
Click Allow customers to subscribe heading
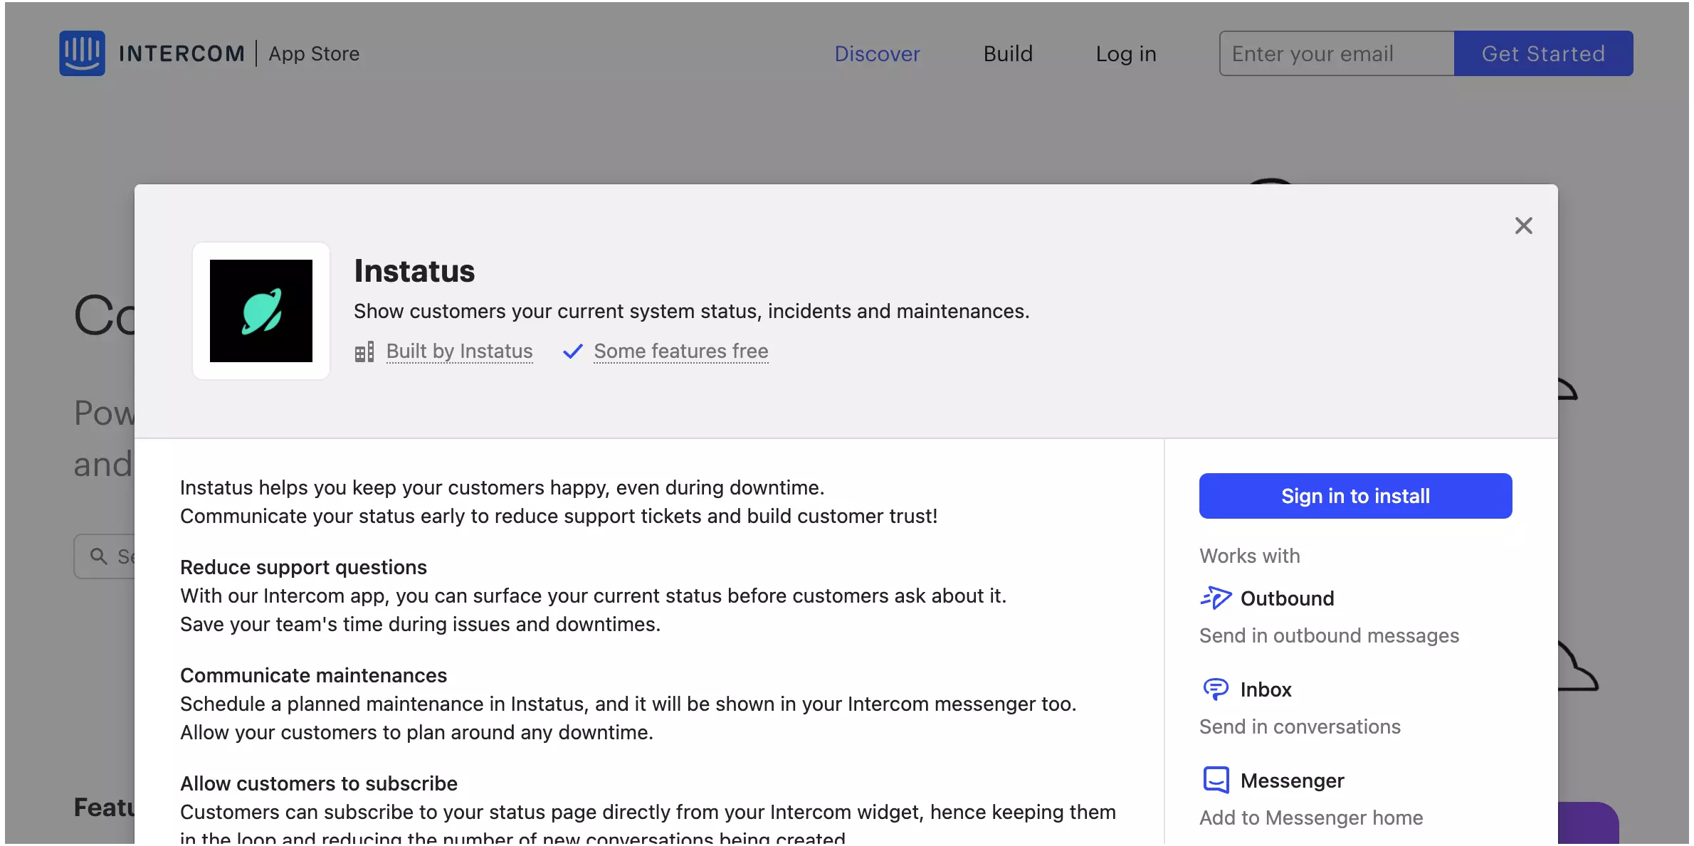[319, 783]
